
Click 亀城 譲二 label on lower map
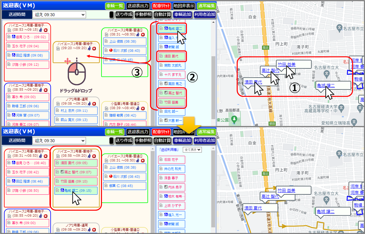tap(325, 211)
